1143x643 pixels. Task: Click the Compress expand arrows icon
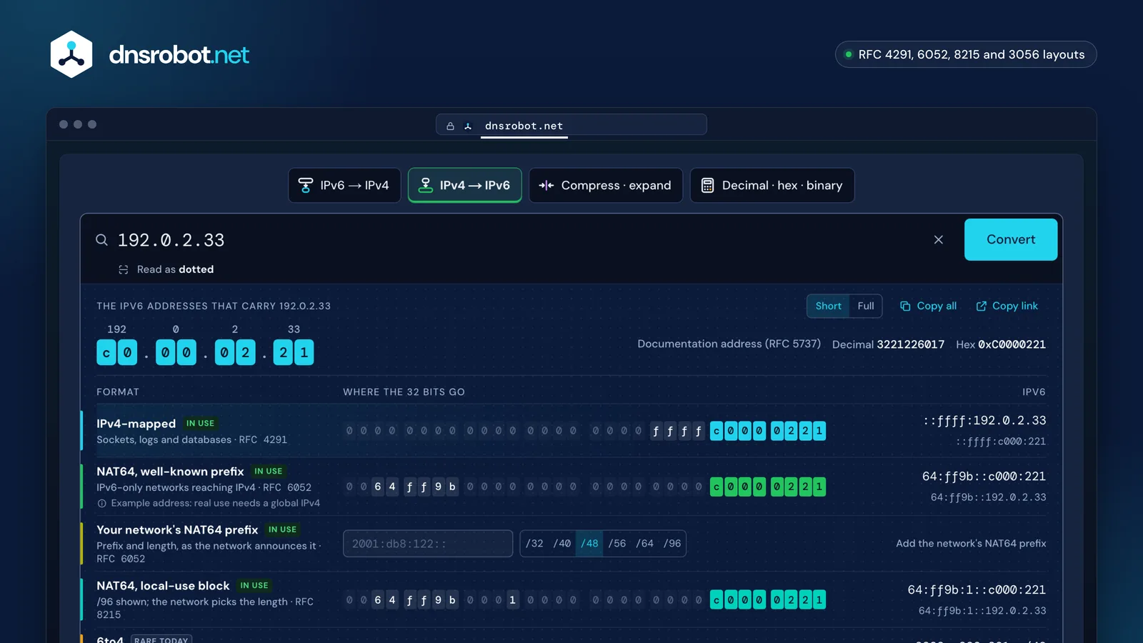tap(546, 186)
